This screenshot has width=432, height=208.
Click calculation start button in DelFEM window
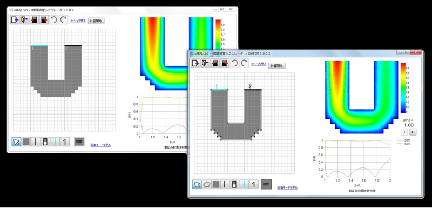click(x=277, y=65)
